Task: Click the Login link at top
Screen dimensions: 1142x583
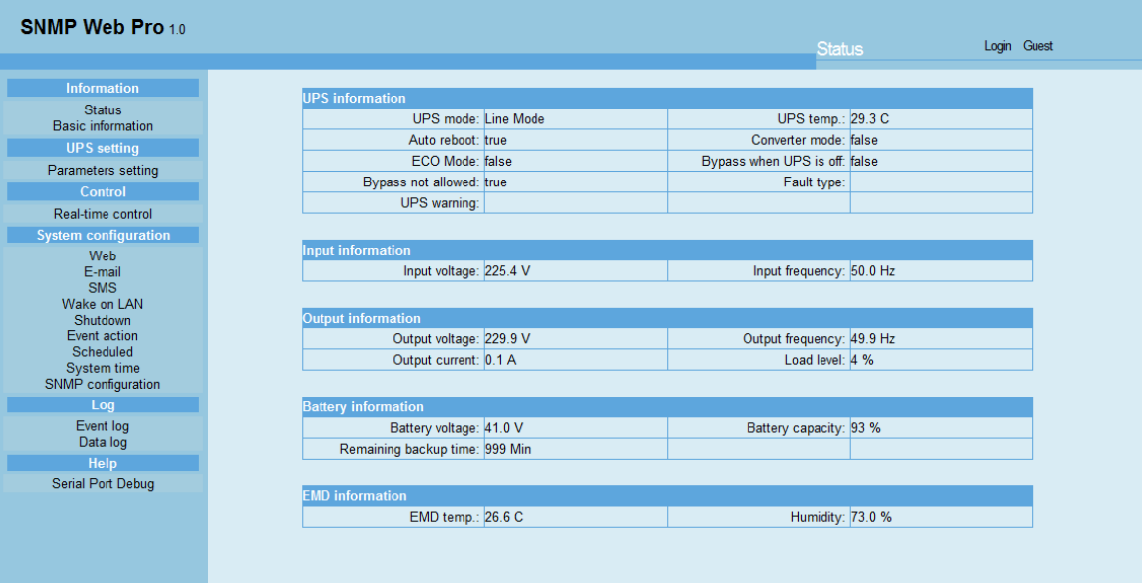Action: (x=997, y=46)
